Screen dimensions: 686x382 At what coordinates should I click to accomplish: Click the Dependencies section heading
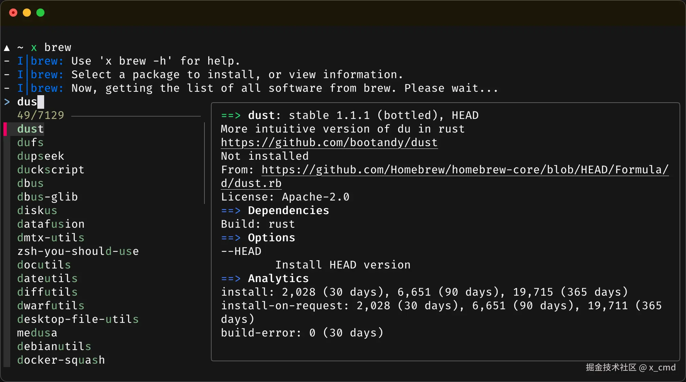[289, 211]
